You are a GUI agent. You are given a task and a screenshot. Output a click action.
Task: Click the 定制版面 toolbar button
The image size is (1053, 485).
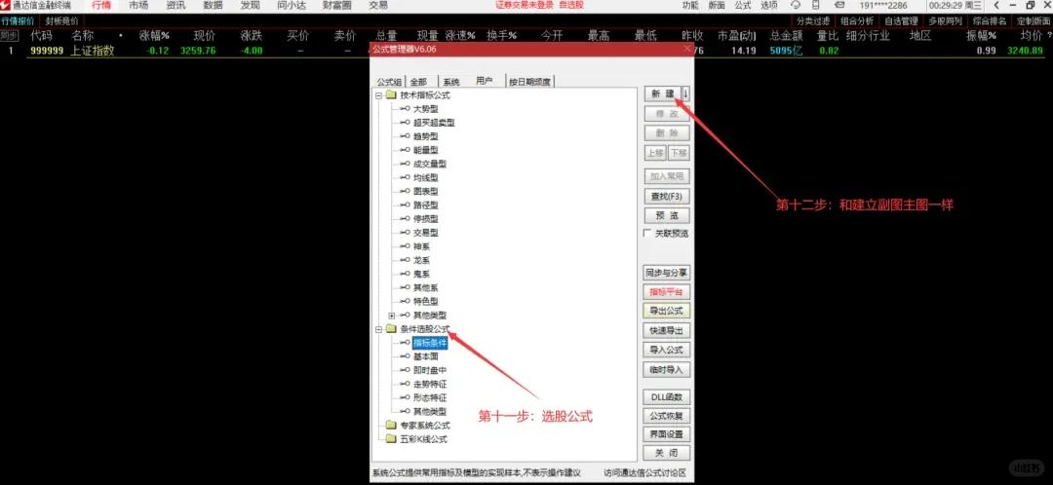pos(1033,20)
